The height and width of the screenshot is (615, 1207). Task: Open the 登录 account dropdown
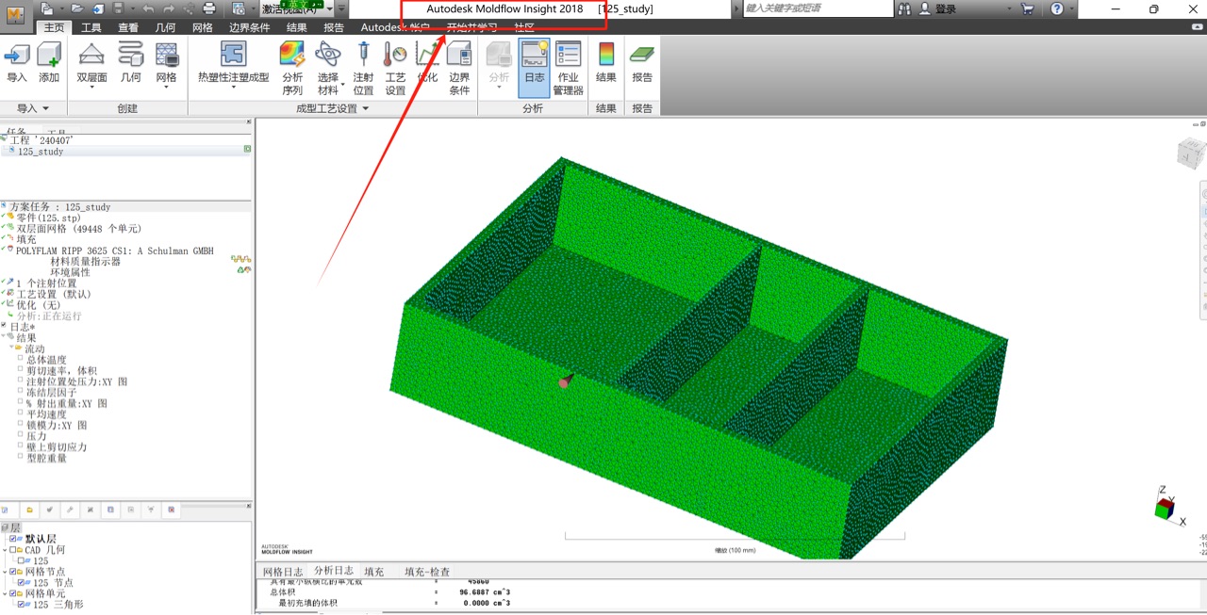click(1009, 8)
